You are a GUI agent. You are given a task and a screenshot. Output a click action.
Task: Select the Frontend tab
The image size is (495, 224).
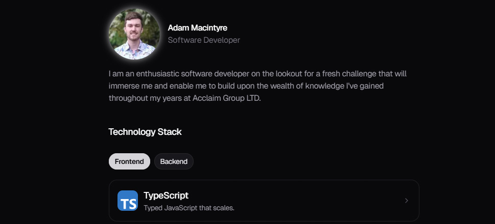129,161
